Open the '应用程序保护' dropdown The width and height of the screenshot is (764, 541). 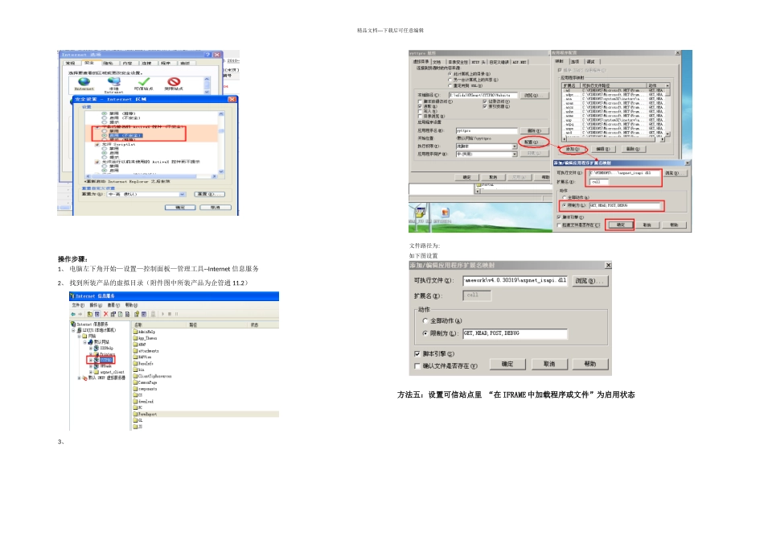[515, 154]
